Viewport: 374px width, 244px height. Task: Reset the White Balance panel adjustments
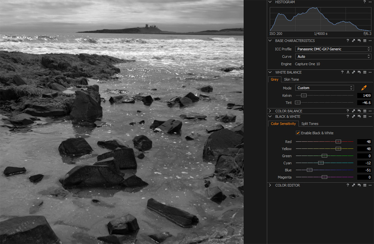click(x=359, y=72)
